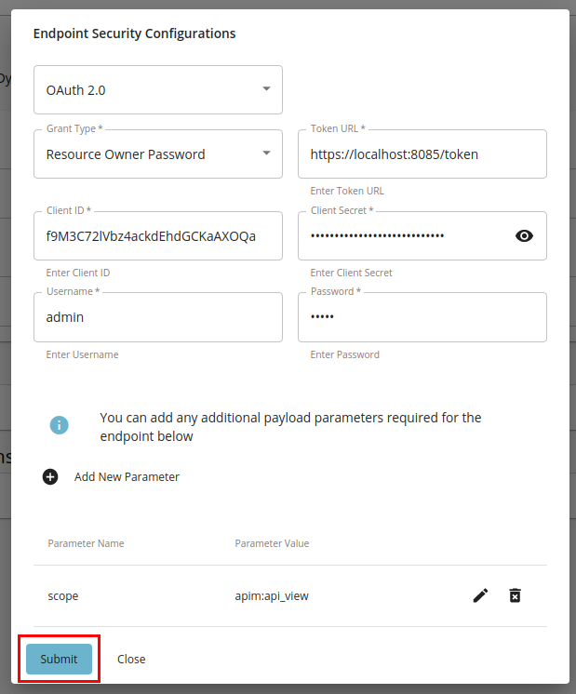Click the Parameter Name column header
The height and width of the screenshot is (694, 576).
[x=86, y=543]
